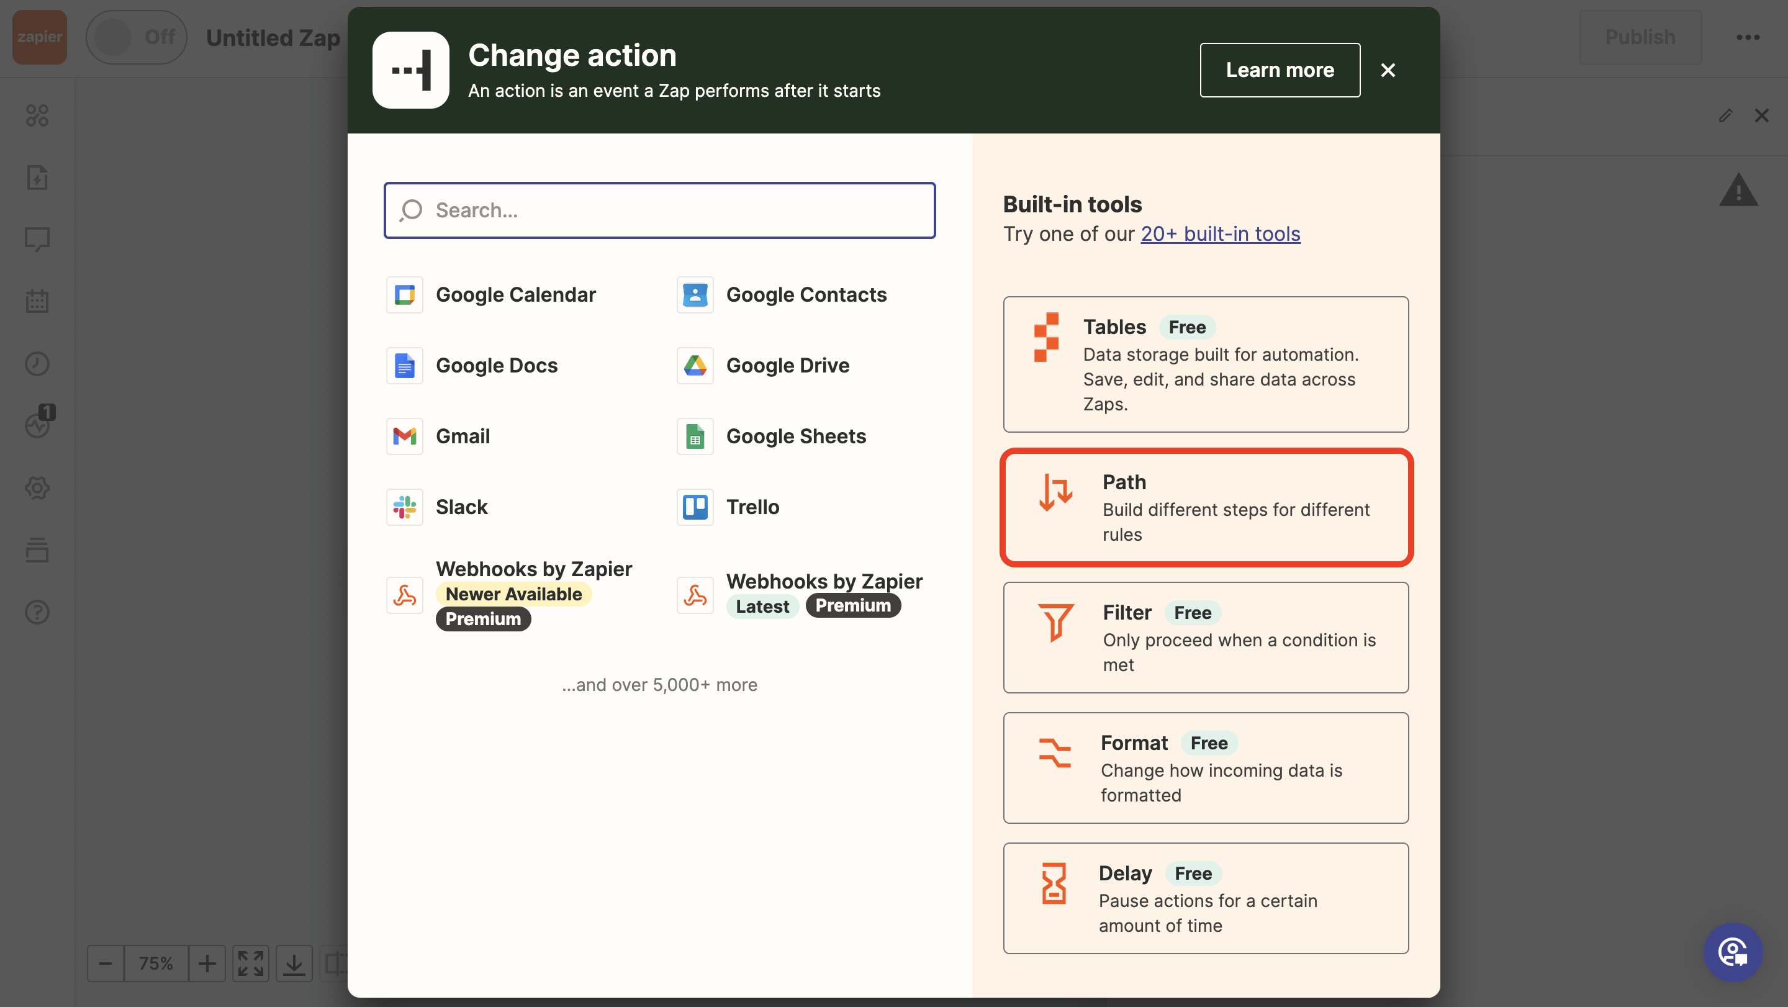Choose Google Drive from app list
This screenshot has height=1007, width=1788.
point(787,365)
